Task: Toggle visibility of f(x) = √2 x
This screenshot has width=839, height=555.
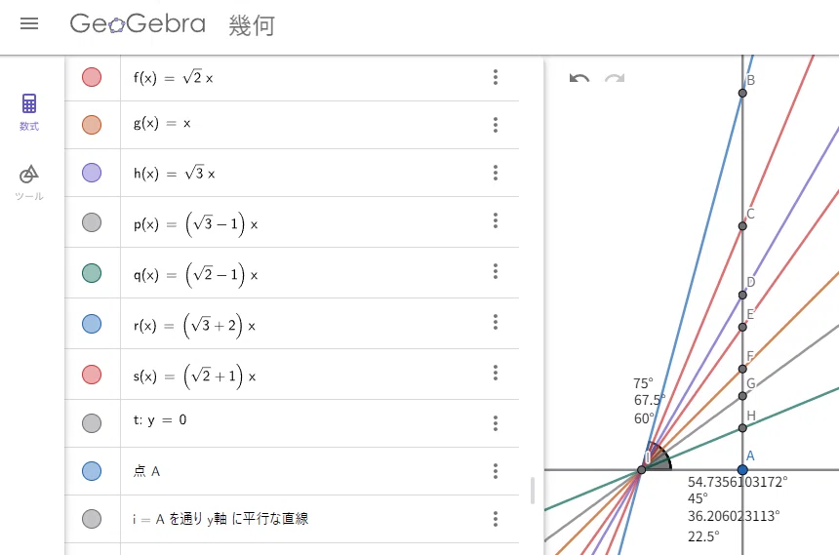Action: coord(92,77)
